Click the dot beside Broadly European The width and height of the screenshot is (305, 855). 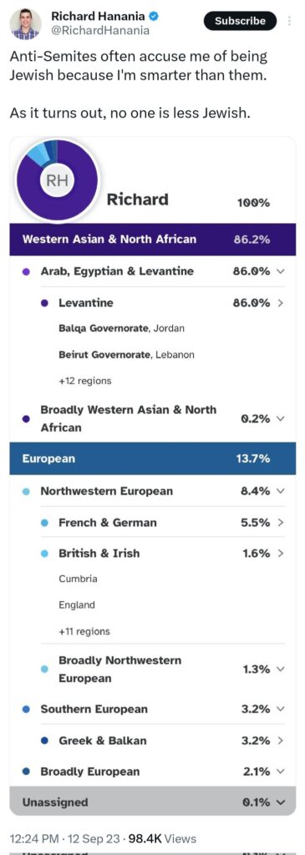pyautogui.click(x=26, y=772)
